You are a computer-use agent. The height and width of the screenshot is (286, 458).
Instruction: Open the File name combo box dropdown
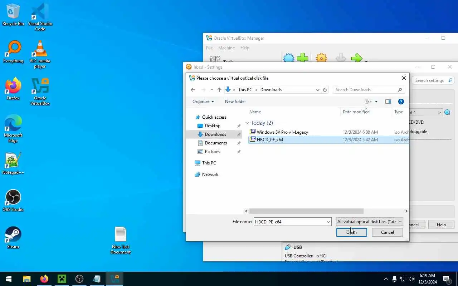(328, 222)
